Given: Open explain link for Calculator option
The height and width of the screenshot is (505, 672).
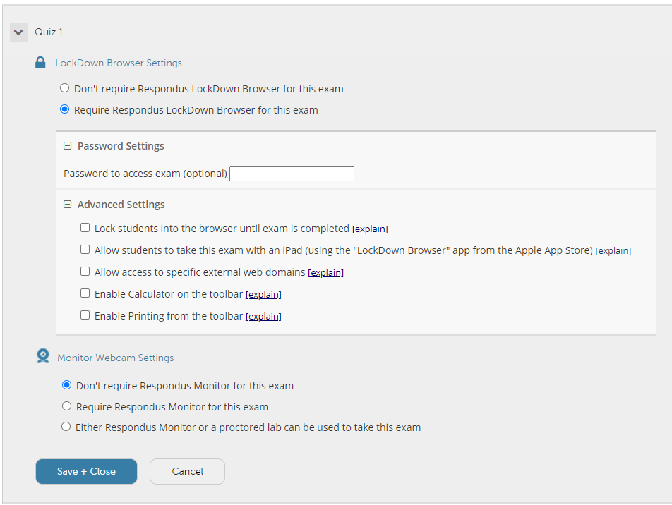Looking at the screenshot, I should point(263,295).
